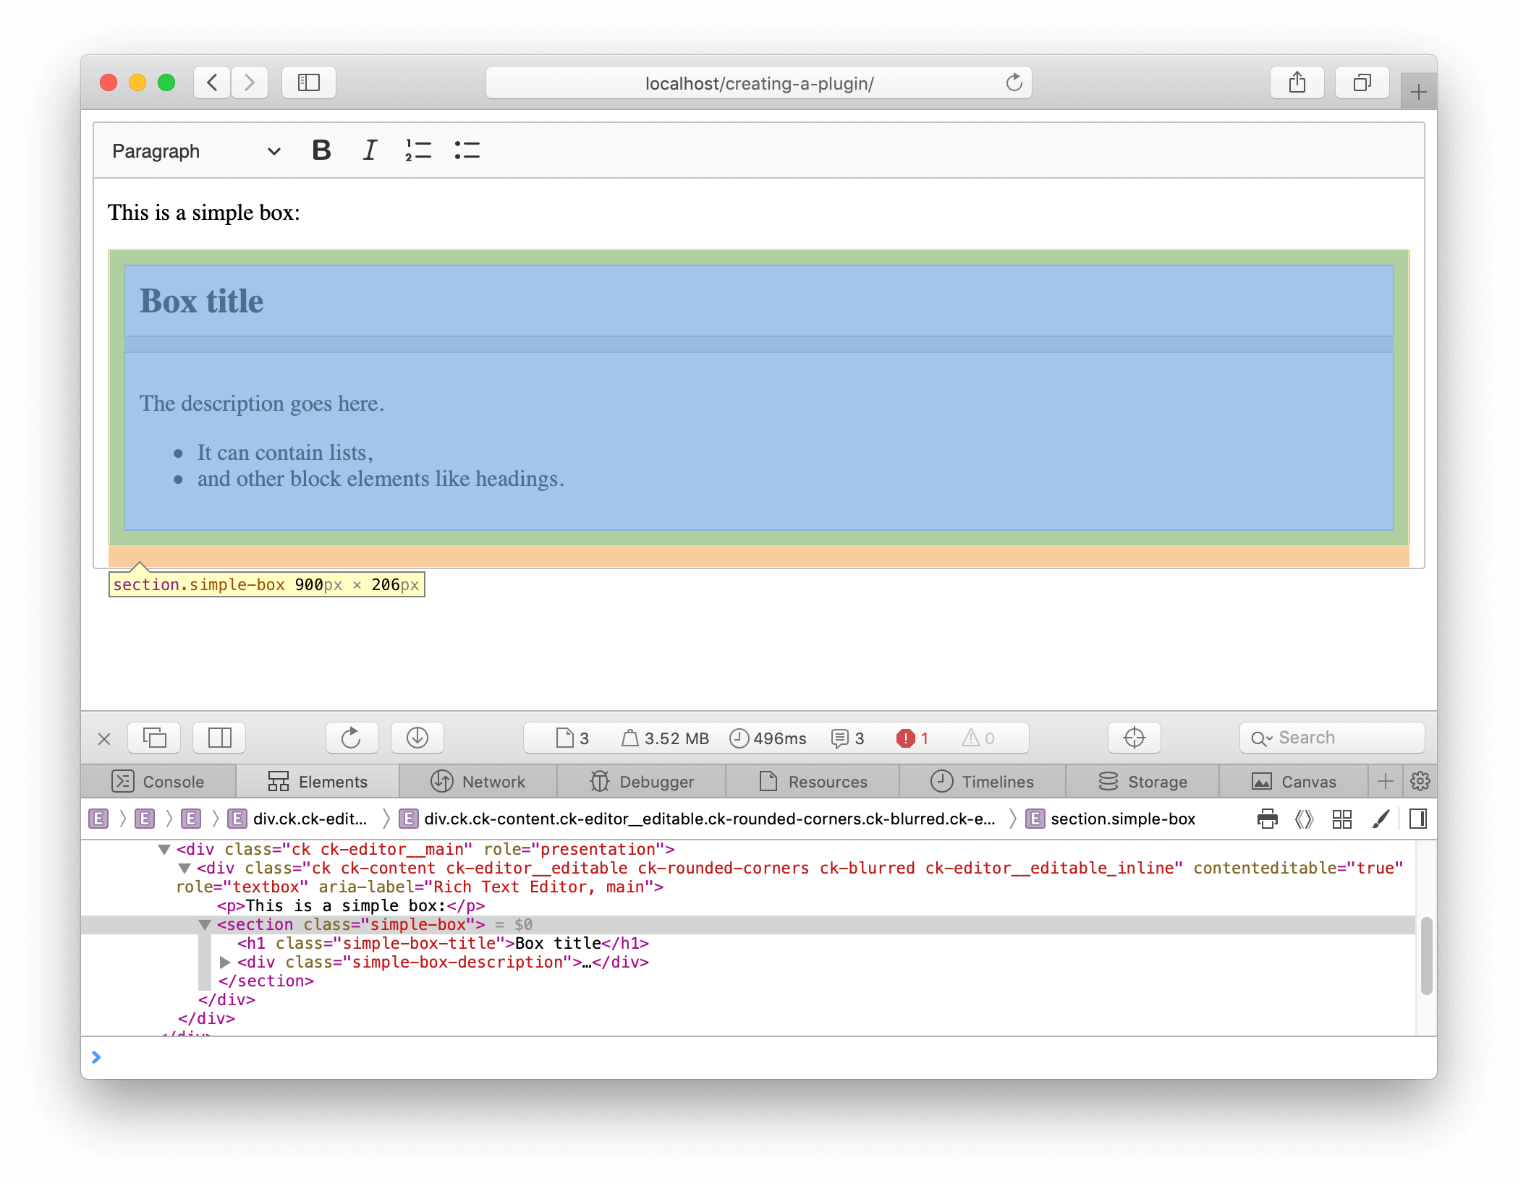This screenshot has height=1186, width=1518.
Task: Open the layout grid icon in Elements panel
Action: point(1342,819)
